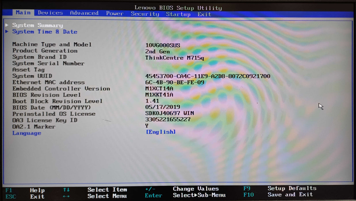Open the Devices tab
356x201 pixels.
[50, 13]
